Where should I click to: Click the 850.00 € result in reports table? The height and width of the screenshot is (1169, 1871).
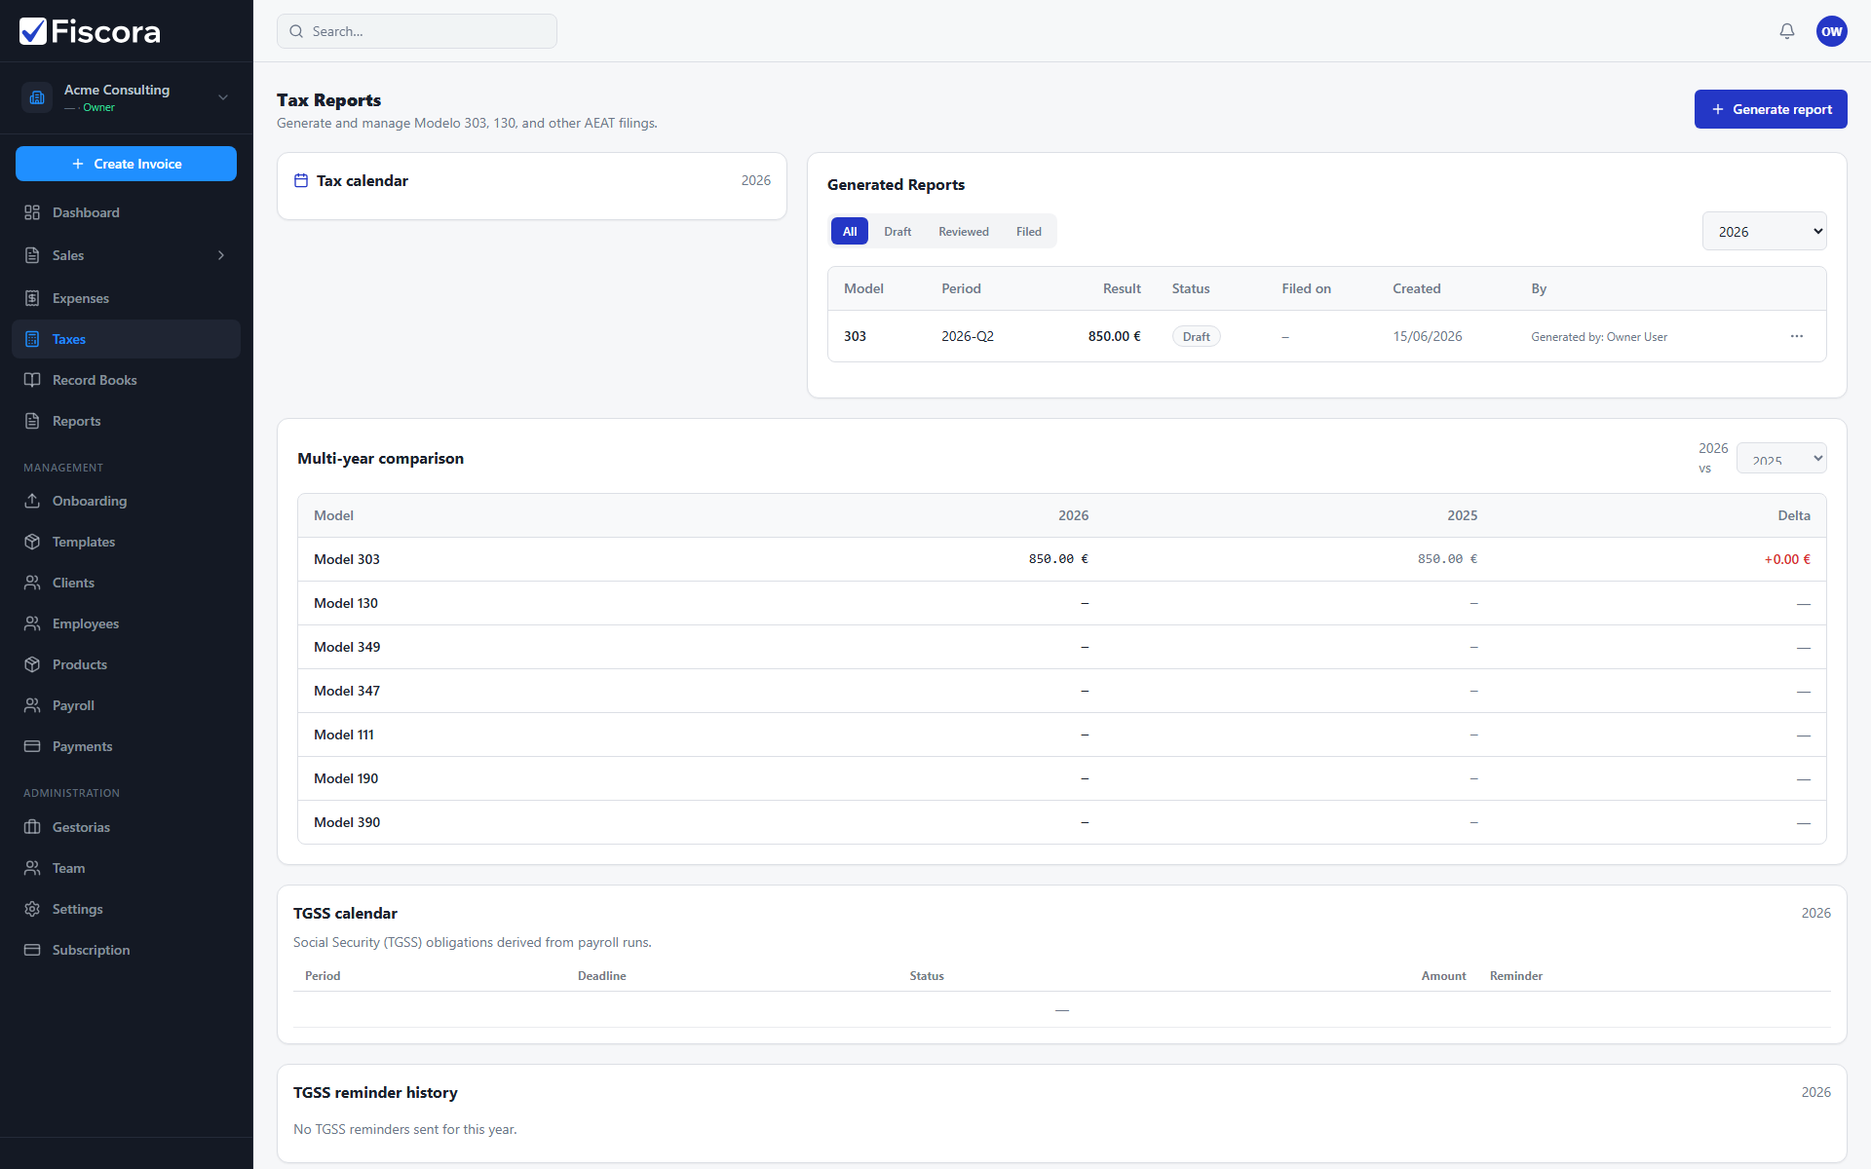point(1114,336)
